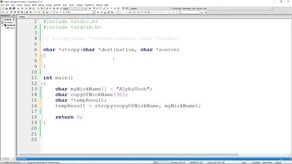
Task: Click the Paste toolbar icon
Action: [33, 8]
